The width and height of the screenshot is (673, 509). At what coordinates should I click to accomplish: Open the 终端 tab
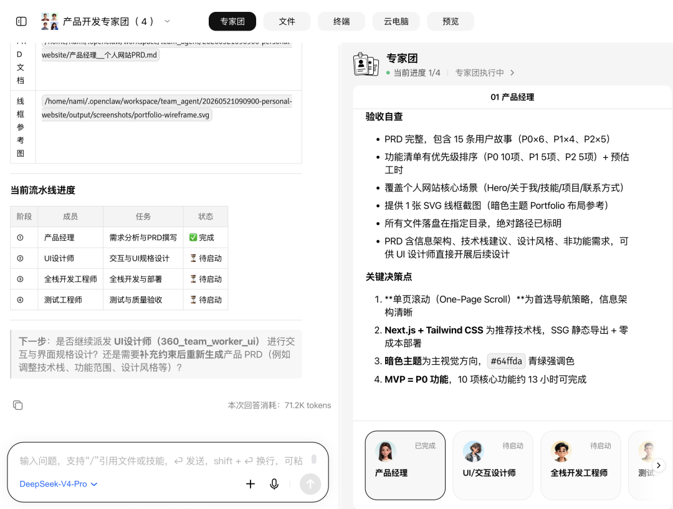(x=341, y=21)
